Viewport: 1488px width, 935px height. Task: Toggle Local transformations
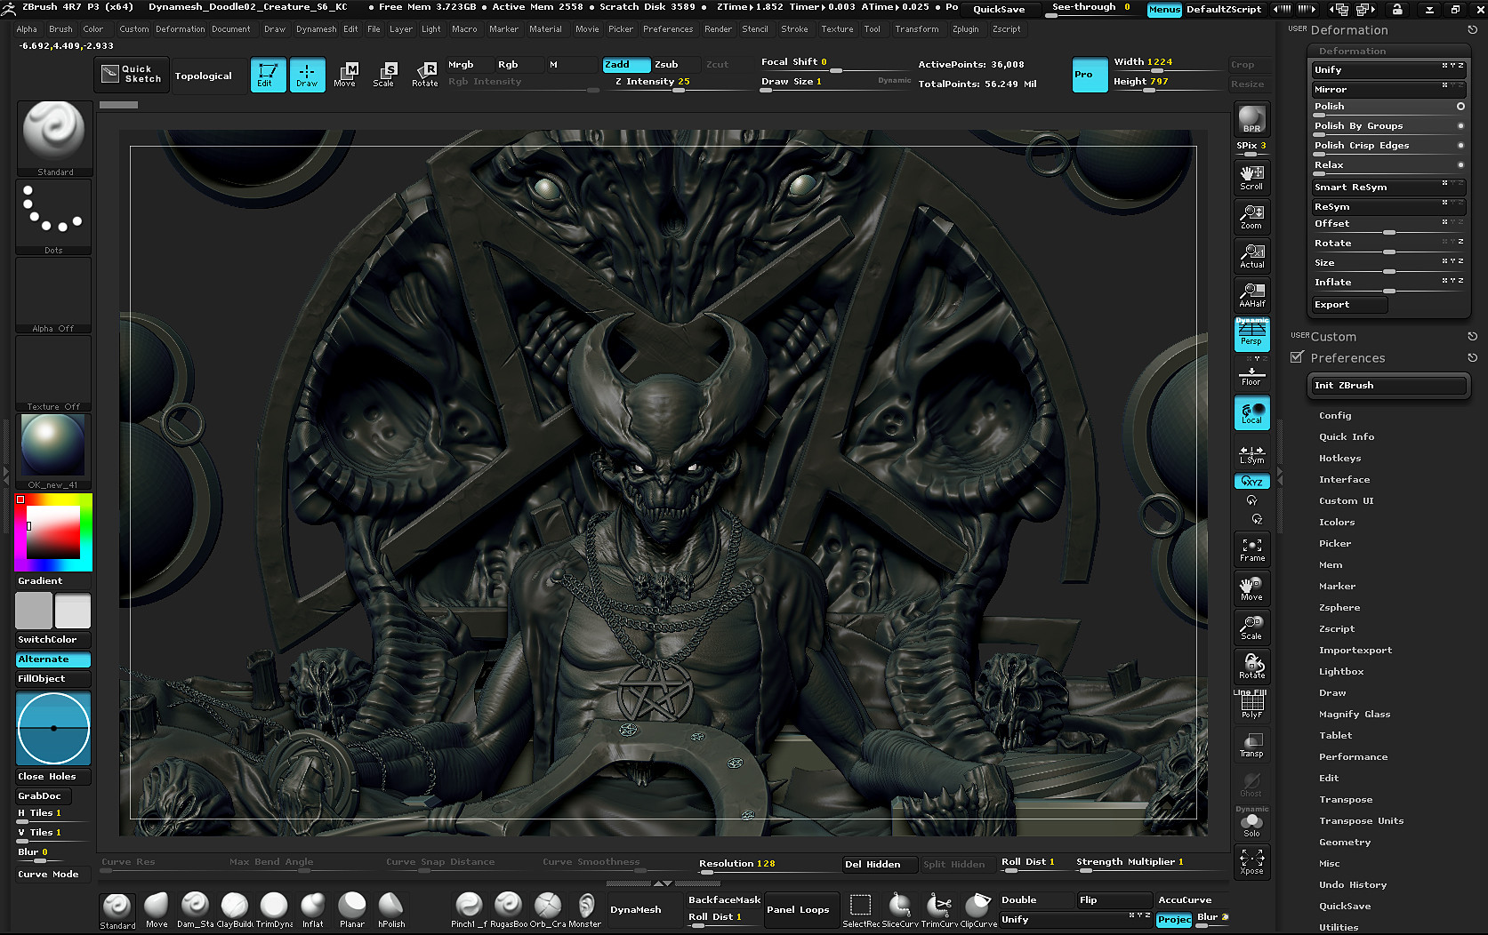coord(1251,413)
